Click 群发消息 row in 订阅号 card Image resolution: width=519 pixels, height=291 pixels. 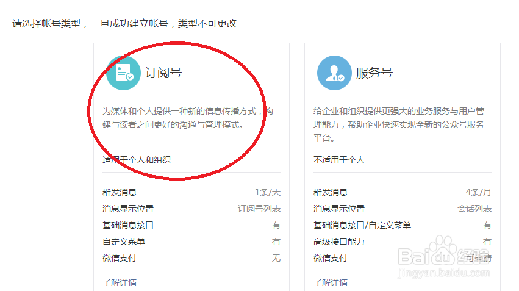(x=191, y=192)
